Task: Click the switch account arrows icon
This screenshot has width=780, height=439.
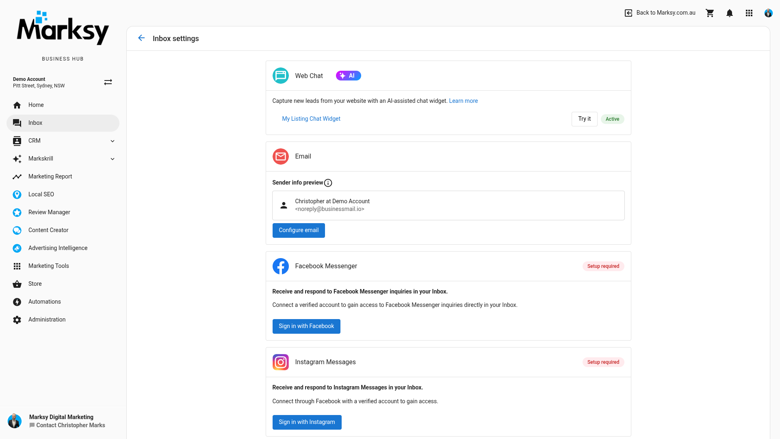Action: (x=108, y=83)
